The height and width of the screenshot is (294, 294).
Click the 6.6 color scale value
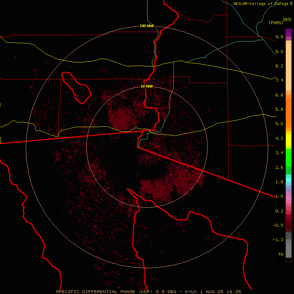click(279, 95)
